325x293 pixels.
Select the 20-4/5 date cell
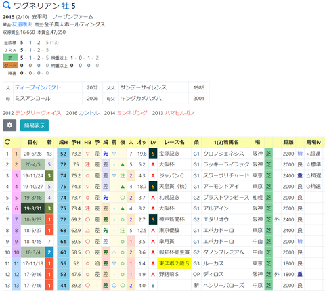[32, 164]
